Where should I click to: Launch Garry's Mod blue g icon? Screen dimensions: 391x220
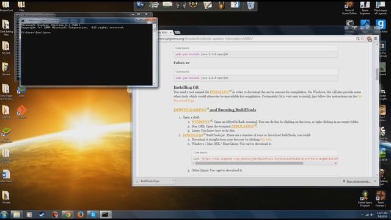(381, 24)
